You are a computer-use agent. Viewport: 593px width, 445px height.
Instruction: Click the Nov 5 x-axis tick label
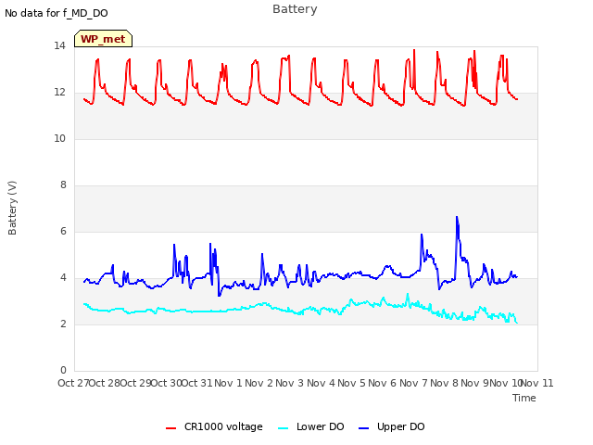(352, 383)
